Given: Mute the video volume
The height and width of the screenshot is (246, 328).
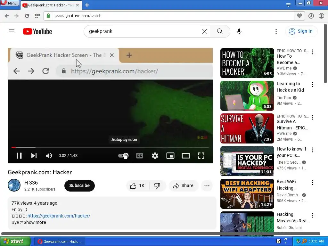Looking at the screenshot, I should pos(49,156).
